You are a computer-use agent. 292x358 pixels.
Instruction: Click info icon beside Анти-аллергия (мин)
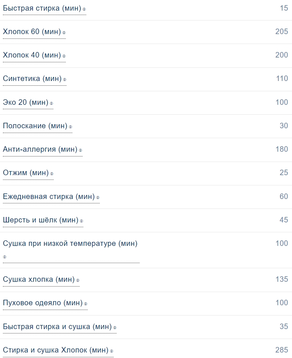[81, 150]
